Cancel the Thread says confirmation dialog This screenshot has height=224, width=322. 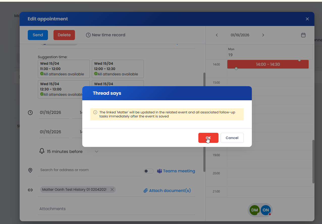click(x=232, y=138)
